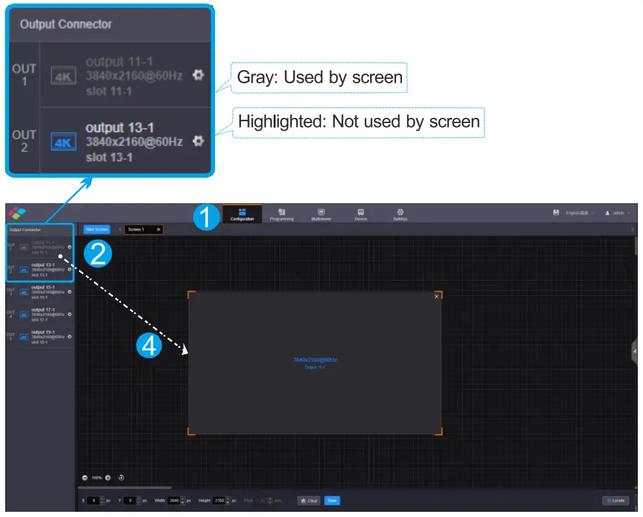The width and height of the screenshot is (643, 517).
Task: Open the admin user dropdown
Action: [x=618, y=213]
